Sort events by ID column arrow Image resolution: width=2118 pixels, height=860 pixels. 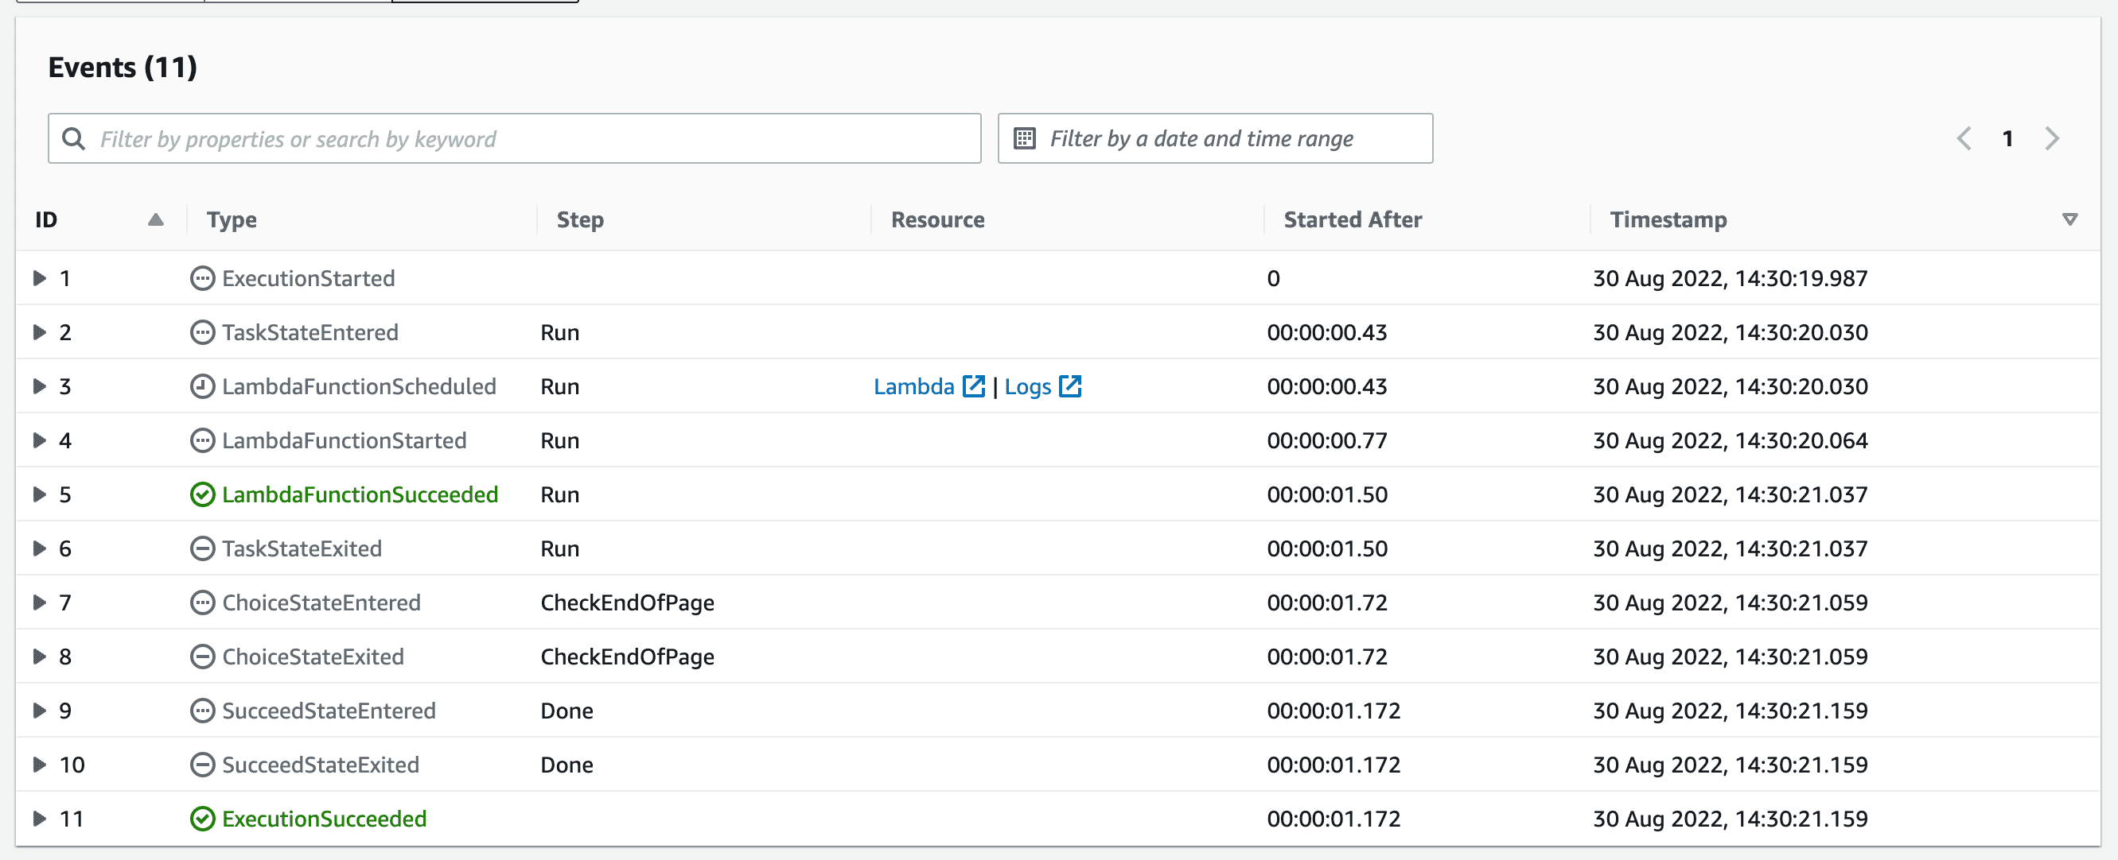155,219
